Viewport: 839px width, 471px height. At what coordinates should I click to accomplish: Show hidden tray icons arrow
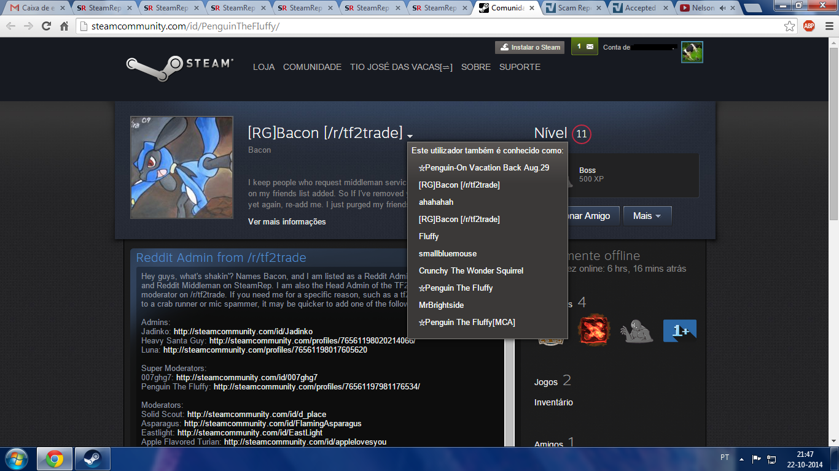click(741, 459)
